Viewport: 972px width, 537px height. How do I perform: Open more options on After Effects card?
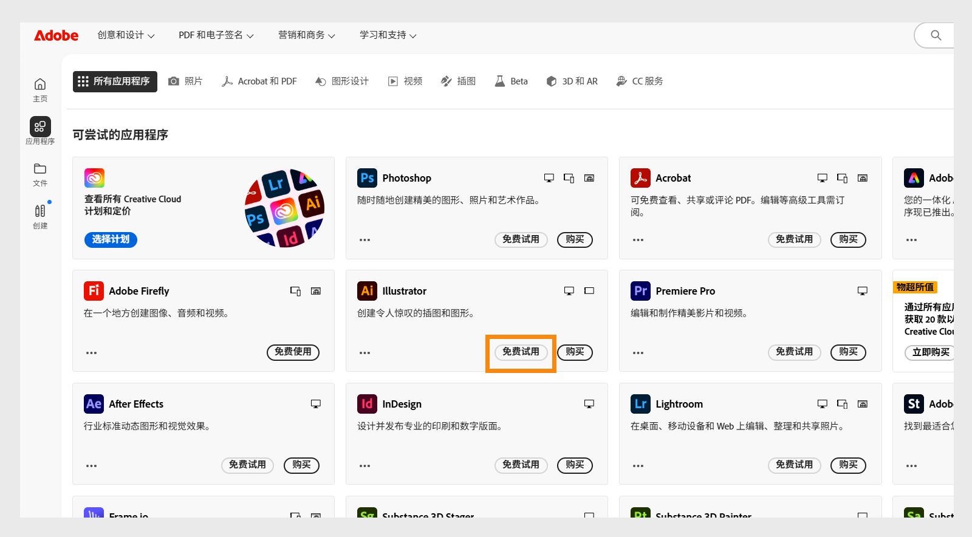point(91,466)
